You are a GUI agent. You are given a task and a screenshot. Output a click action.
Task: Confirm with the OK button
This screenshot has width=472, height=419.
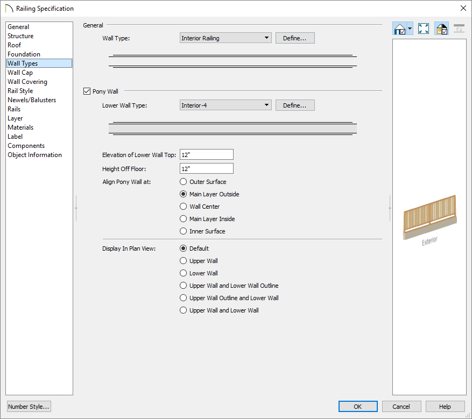tap(358, 407)
